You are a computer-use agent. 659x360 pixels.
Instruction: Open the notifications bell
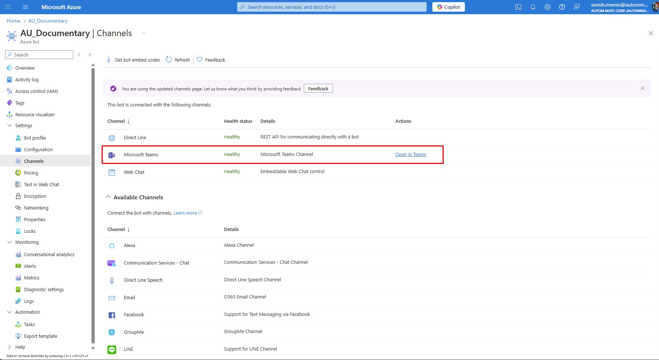tap(533, 7)
